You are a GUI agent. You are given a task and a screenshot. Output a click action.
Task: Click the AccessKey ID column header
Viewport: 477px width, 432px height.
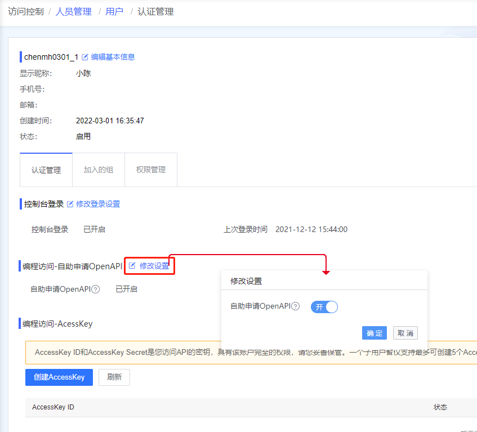pyautogui.click(x=53, y=407)
